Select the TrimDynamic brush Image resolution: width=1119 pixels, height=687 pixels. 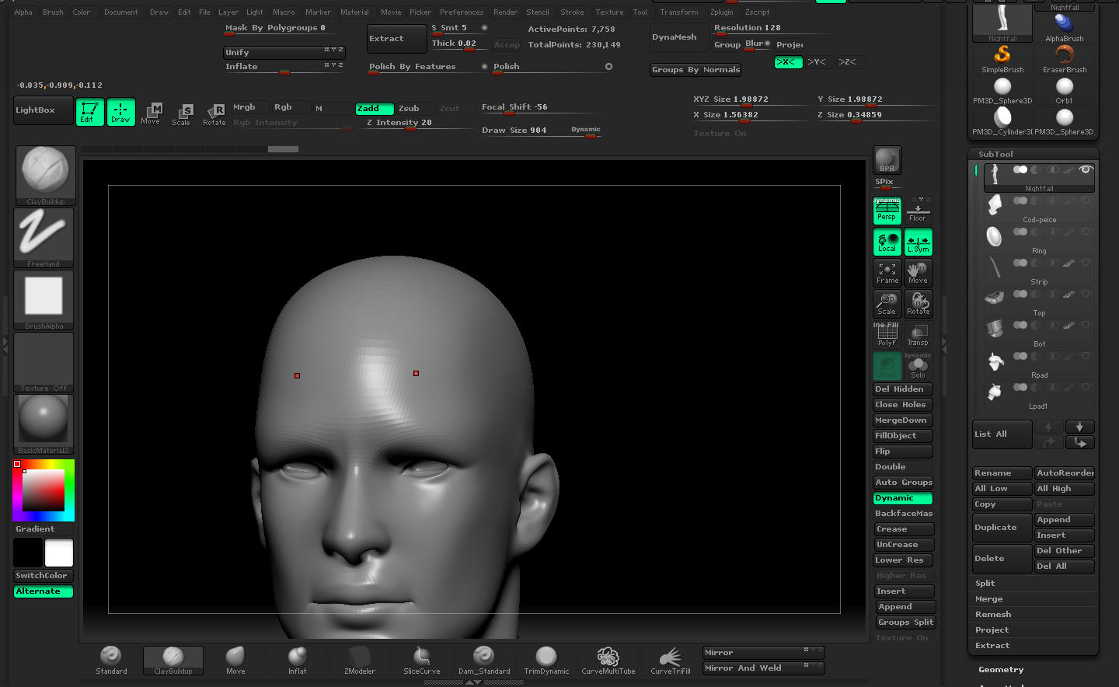[x=546, y=660]
